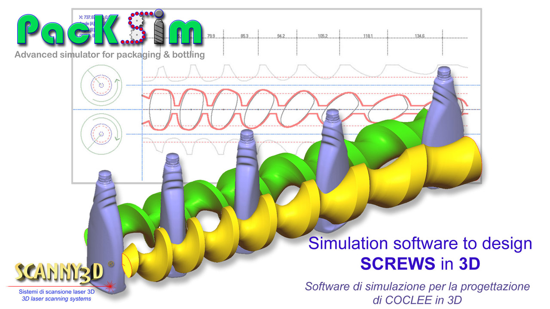
Task: Click the registered trademark symbol beside Scanny3D
Action: click(x=111, y=264)
